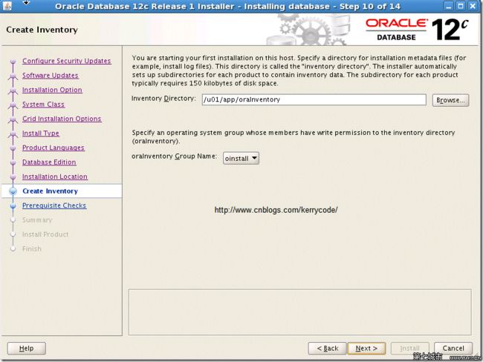
Task: Click the Inventory Directory path field
Action: (314, 99)
